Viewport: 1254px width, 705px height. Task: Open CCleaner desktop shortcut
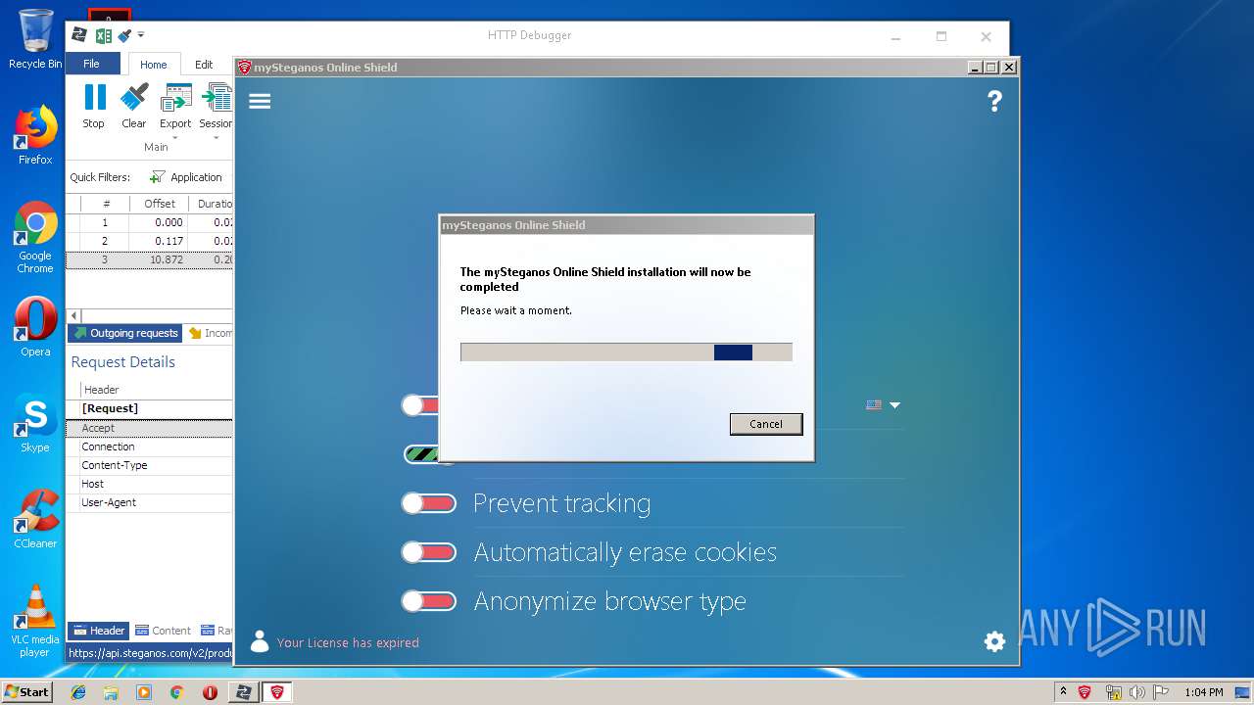point(35,519)
